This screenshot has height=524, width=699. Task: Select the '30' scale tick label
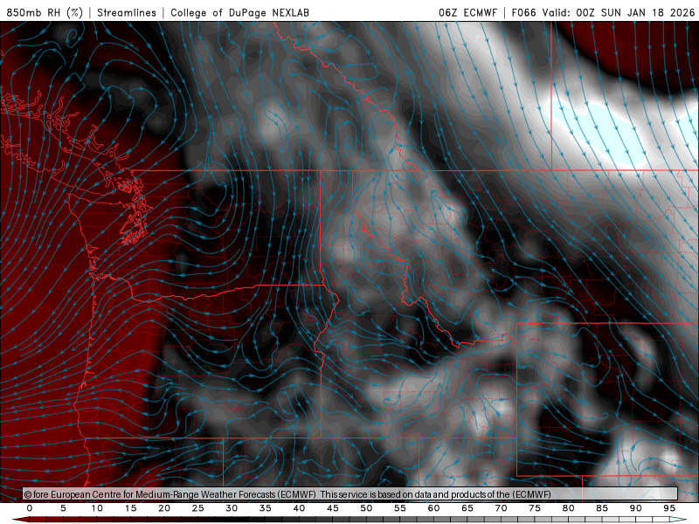click(x=232, y=508)
